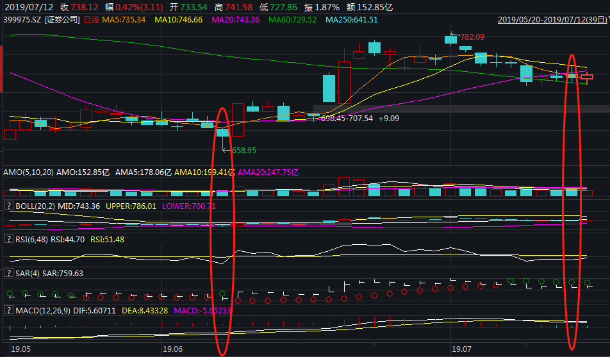610x357 pixels.
Task: Click the 782.09 high price marker
Action: (x=472, y=37)
